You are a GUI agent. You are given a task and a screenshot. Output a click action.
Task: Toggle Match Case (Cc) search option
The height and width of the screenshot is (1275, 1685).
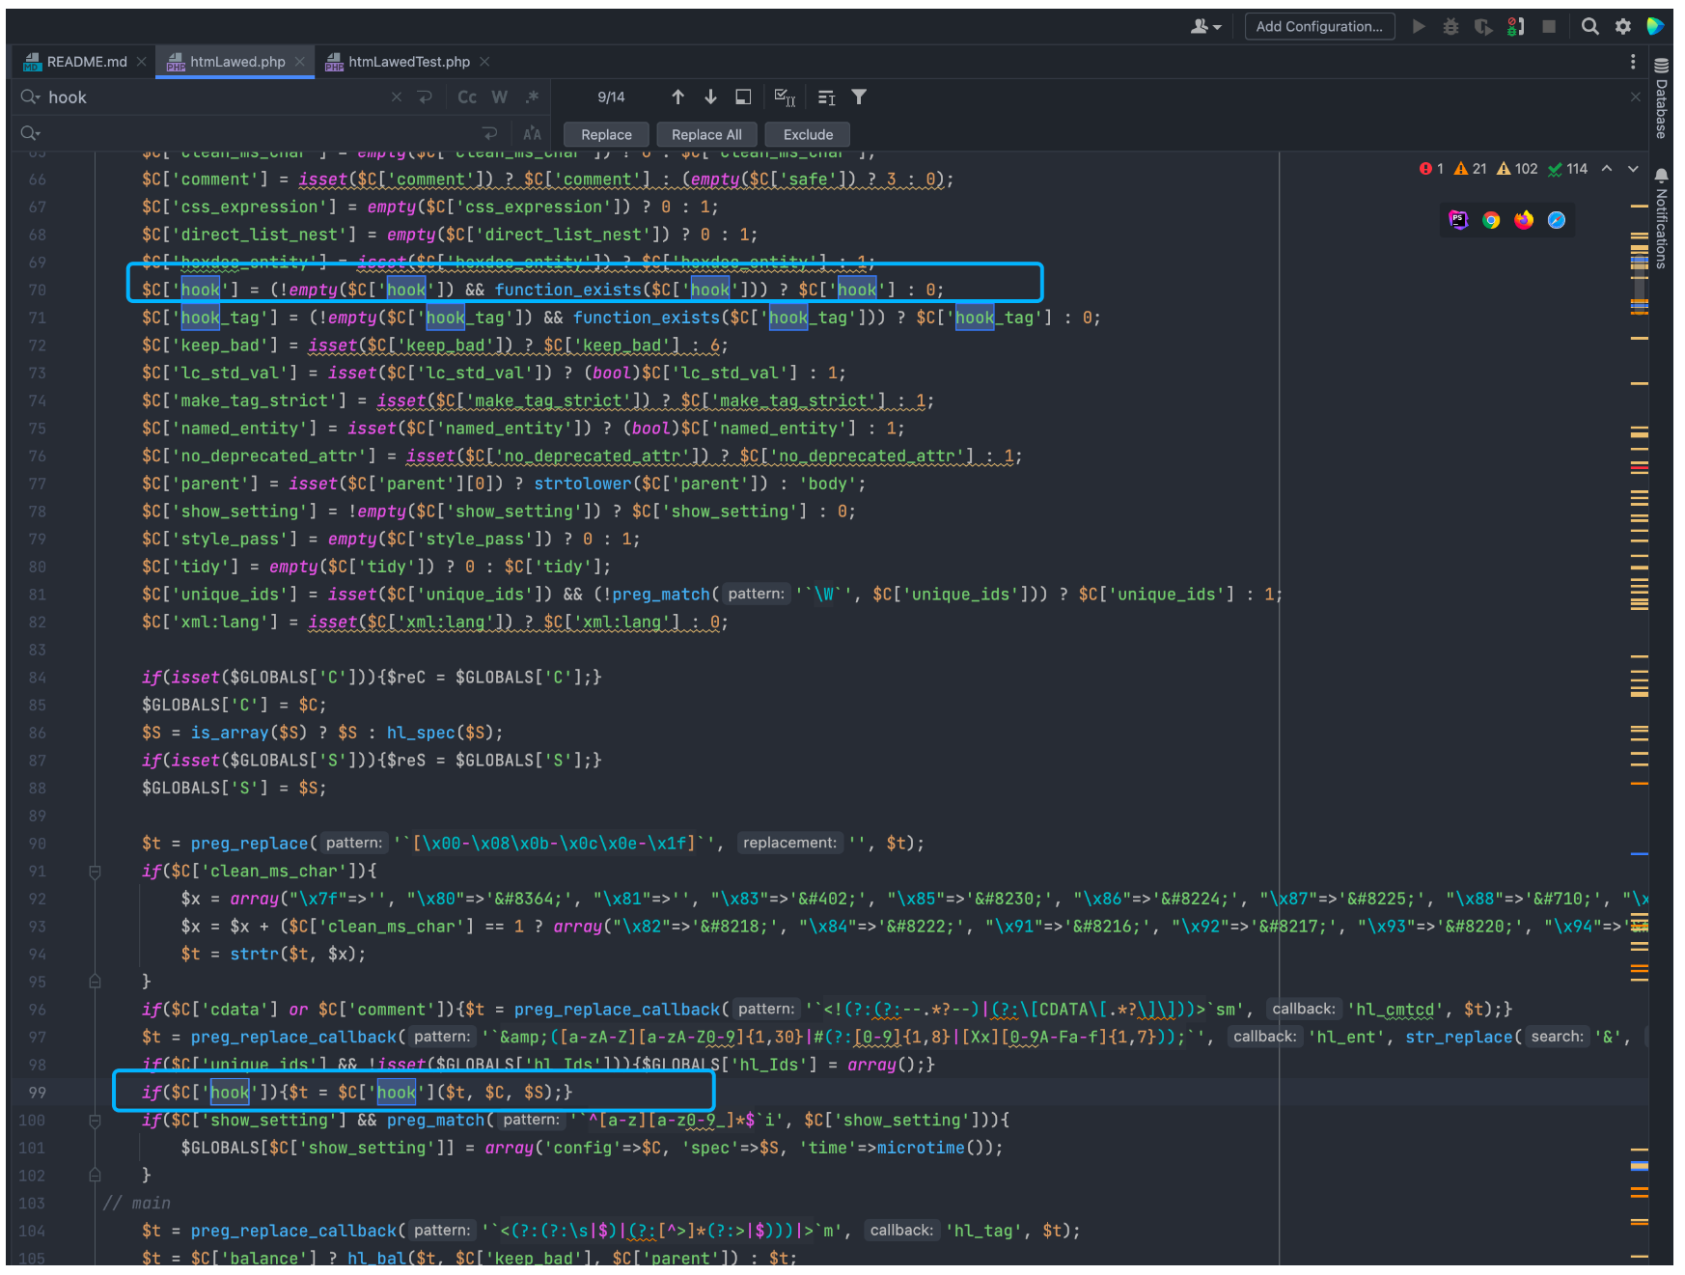(x=467, y=97)
